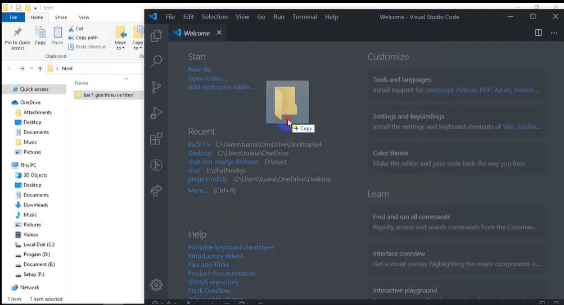This screenshot has height=305, width=564.
Task: Click the Name column header in File Explorer
Action: pyautogui.click(x=82, y=83)
